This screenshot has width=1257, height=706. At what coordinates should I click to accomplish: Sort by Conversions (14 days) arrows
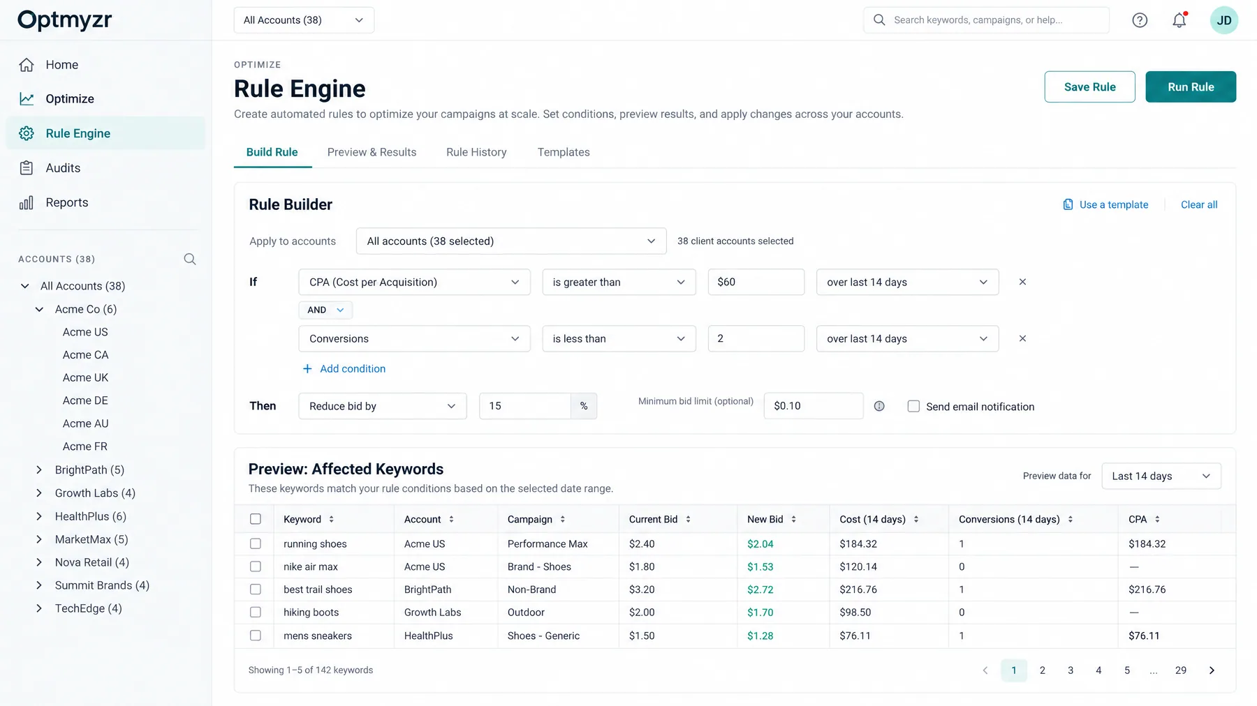pyautogui.click(x=1071, y=519)
